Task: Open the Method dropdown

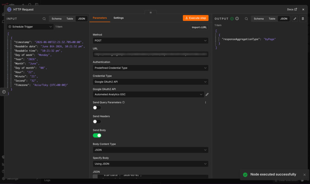Action: (150, 41)
